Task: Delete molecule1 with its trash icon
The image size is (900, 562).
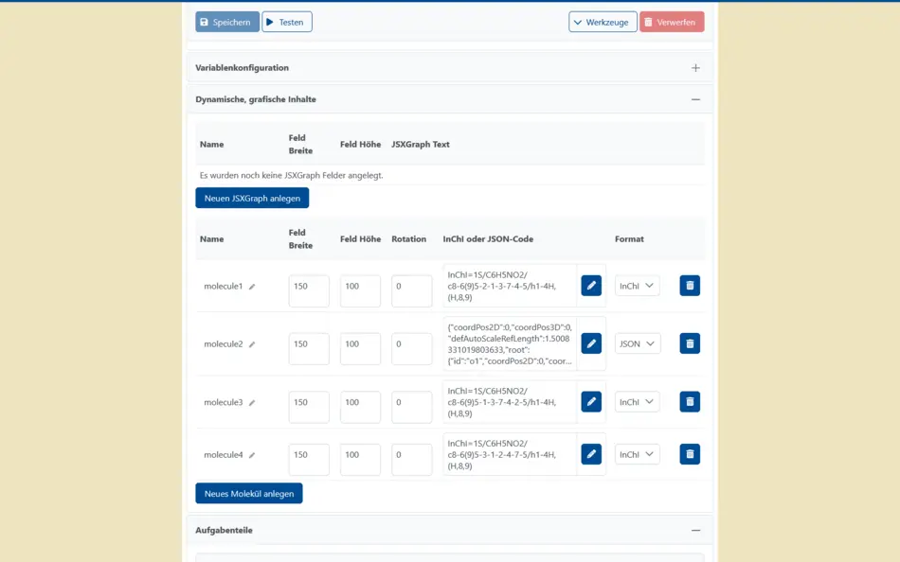Action: [x=690, y=286]
